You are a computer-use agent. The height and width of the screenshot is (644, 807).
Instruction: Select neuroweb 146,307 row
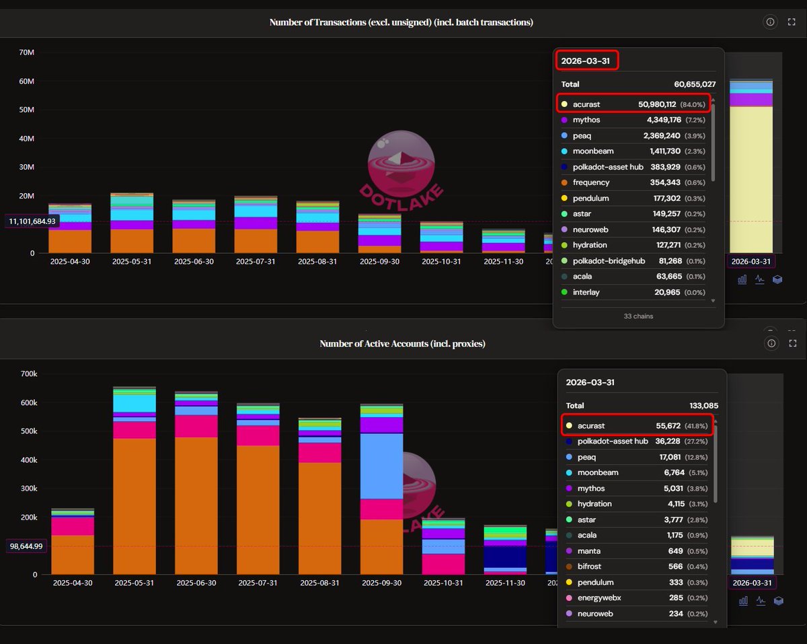click(x=633, y=229)
